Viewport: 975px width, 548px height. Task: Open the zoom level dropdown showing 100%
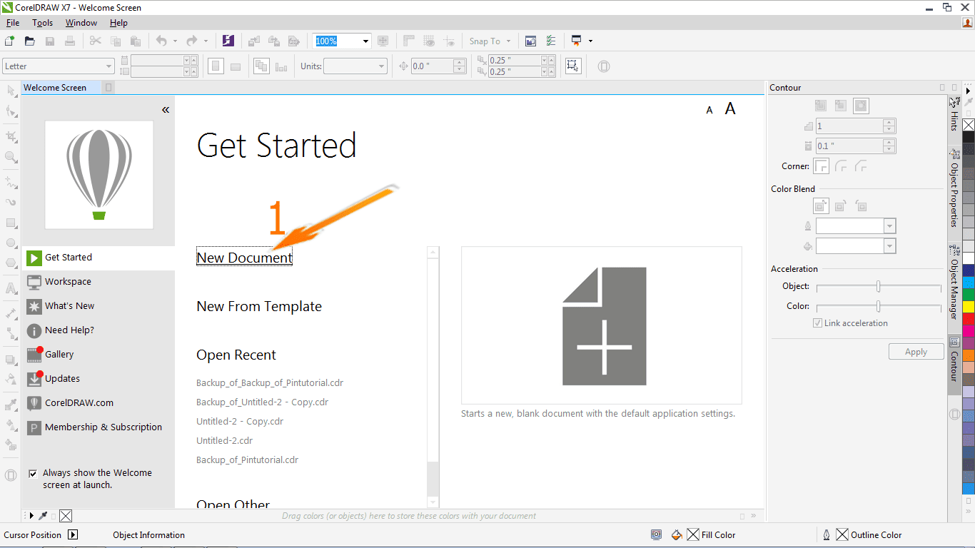(365, 41)
